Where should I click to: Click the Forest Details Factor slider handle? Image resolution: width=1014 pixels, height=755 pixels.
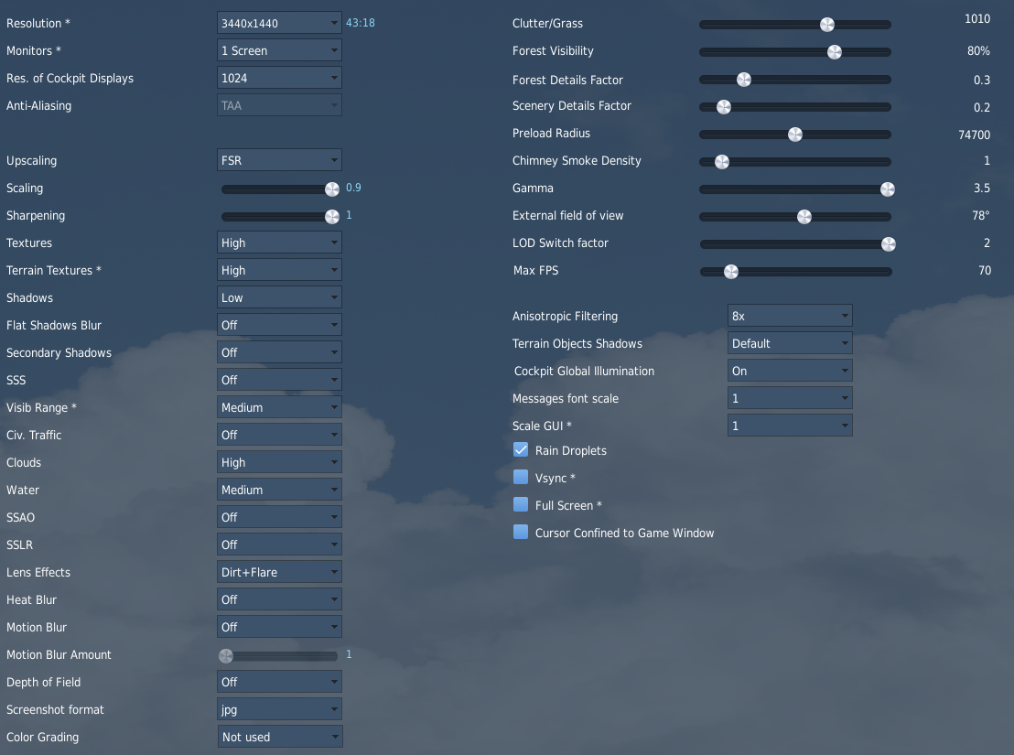point(744,80)
